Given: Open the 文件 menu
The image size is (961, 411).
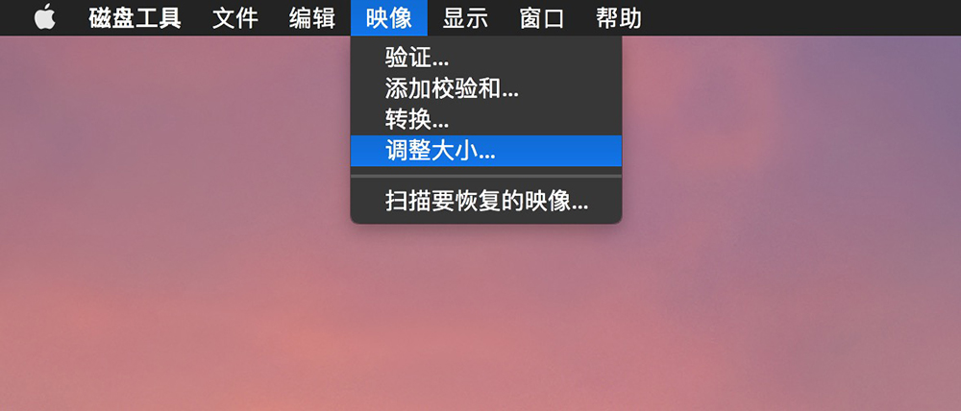Looking at the screenshot, I should pyautogui.click(x=235, y=17).
